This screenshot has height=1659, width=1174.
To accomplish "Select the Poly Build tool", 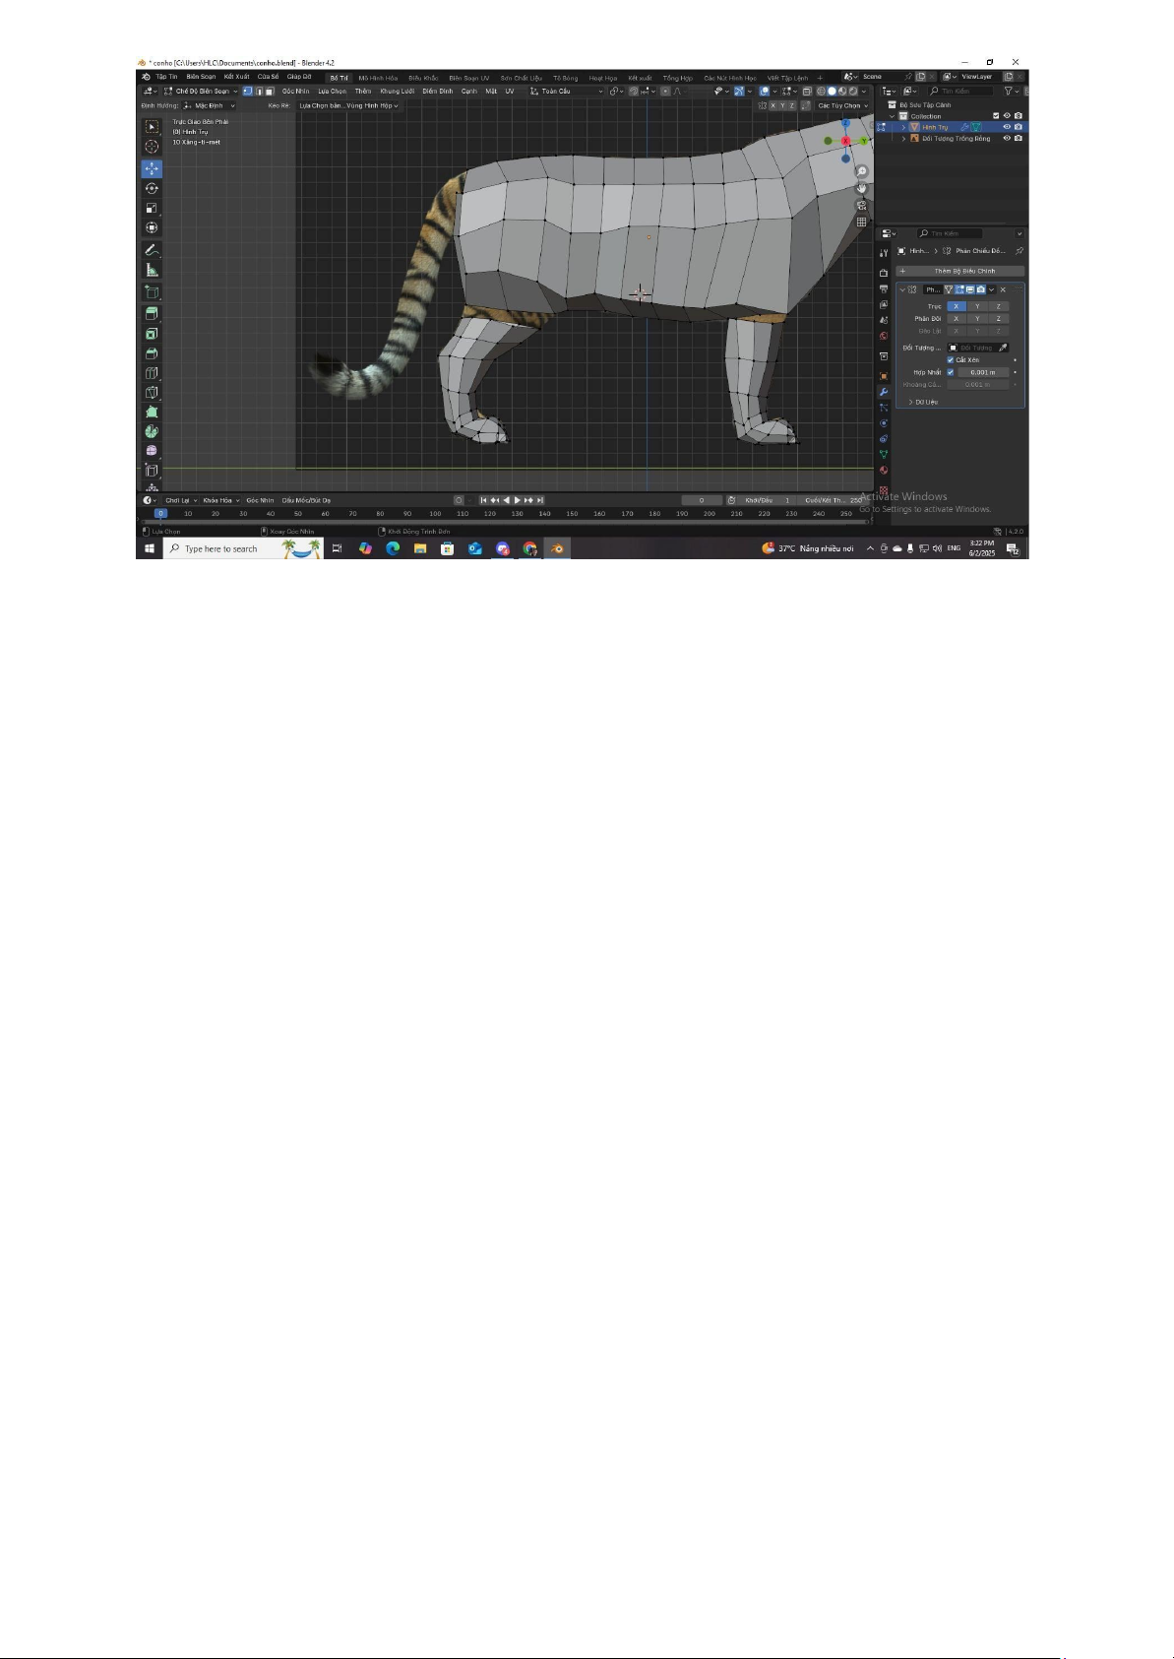I will (152, 413).
